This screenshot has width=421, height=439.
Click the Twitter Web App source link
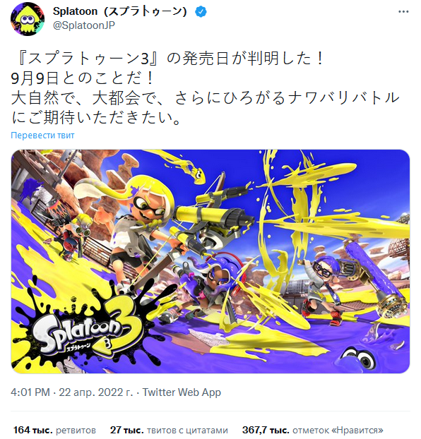182,392
